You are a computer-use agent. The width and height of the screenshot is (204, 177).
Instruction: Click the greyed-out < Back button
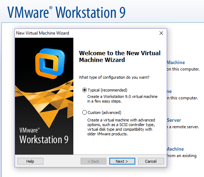(93, 161)
